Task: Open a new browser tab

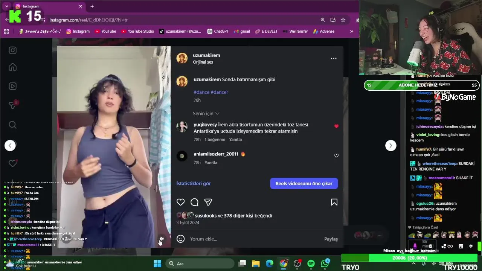Action: [92, 6]
